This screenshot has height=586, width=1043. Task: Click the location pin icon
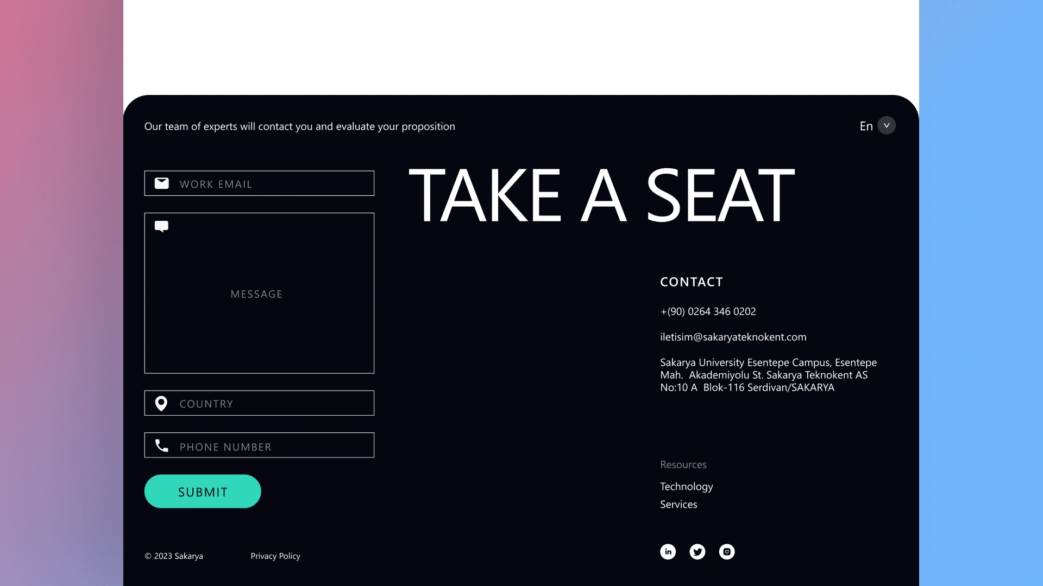pyautogui.click(x=161, y=404)
